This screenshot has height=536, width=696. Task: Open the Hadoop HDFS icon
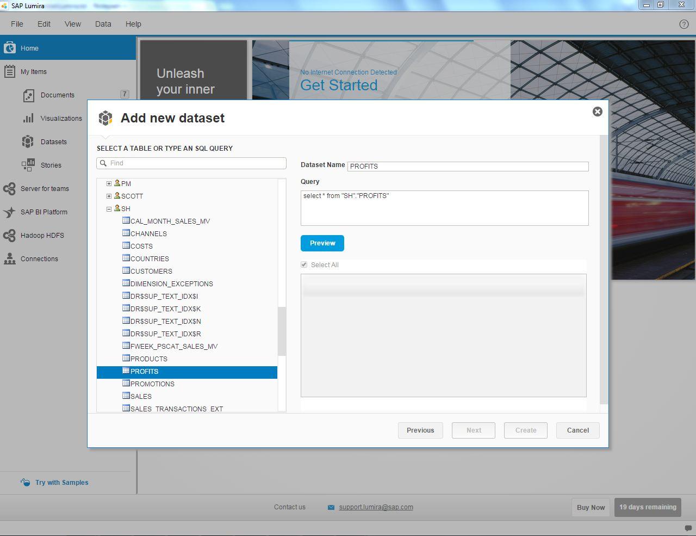[x=9, y=235]
